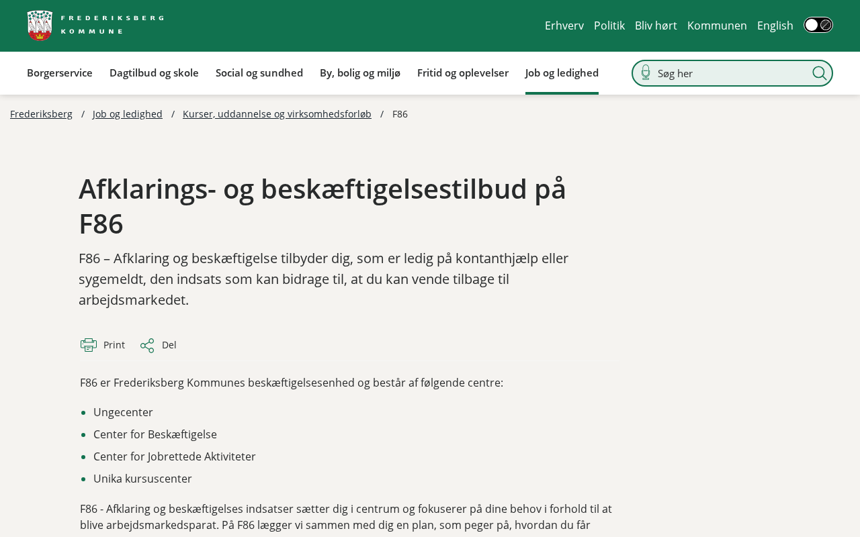Open the Fritid og oplevelser menu
The width and height of the screenshot is (860, 537).
pyautogui.click(x=463, y=72)
